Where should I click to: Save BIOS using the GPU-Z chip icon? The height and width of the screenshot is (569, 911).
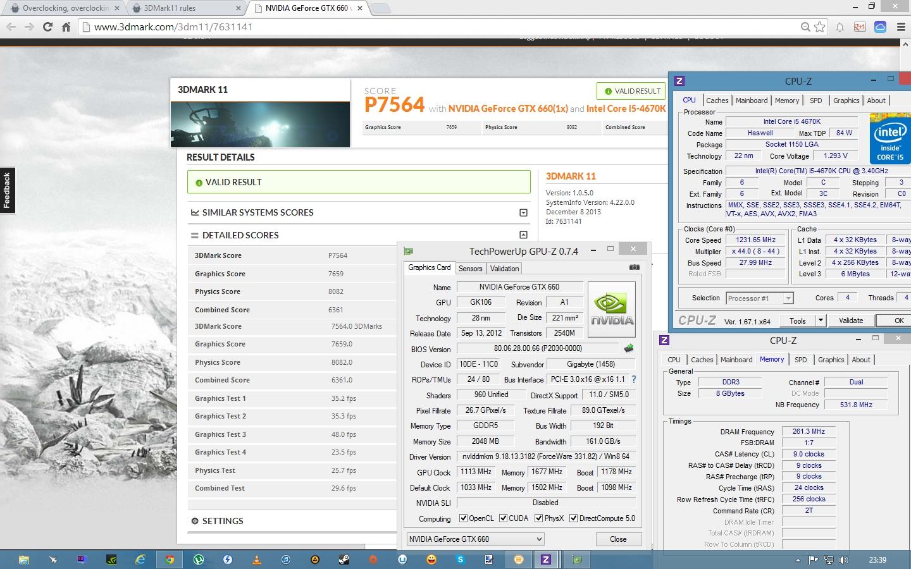pyautogui.click(x=628, y=348)
